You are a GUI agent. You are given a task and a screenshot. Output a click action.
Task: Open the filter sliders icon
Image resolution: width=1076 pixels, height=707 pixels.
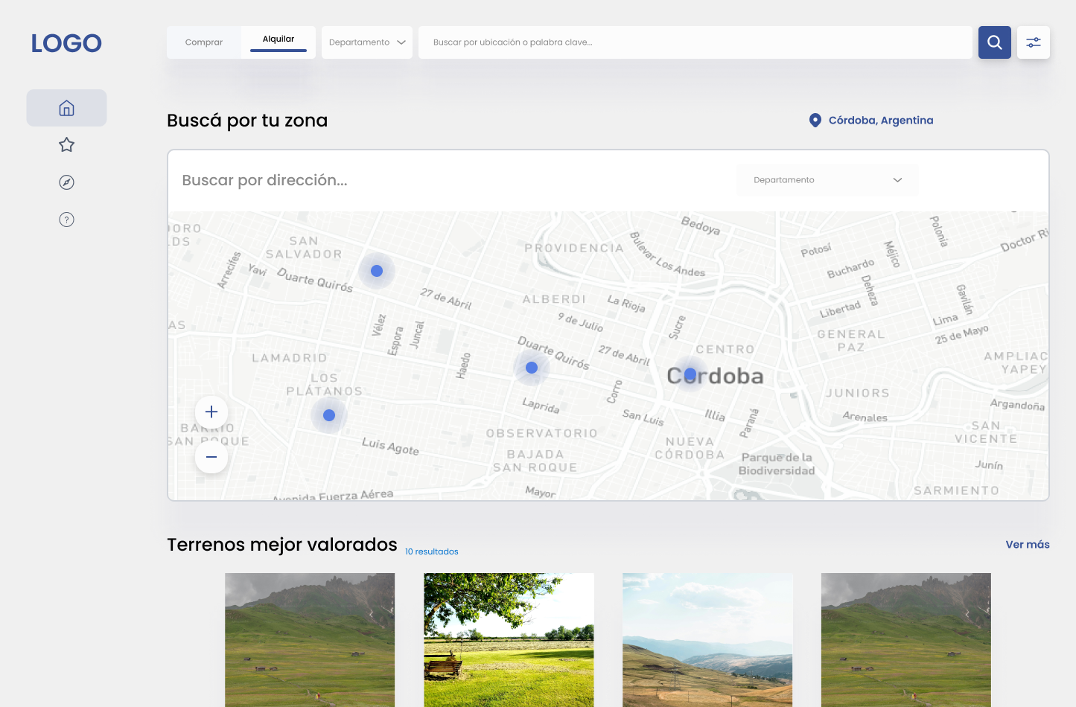pos(1033,42)
